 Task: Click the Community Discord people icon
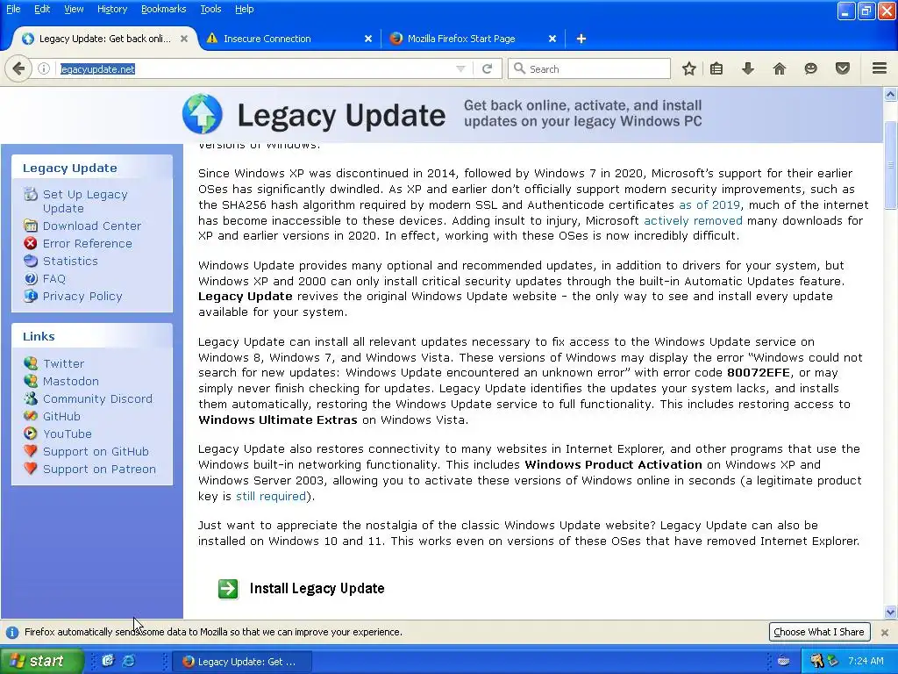coord(31,398)
